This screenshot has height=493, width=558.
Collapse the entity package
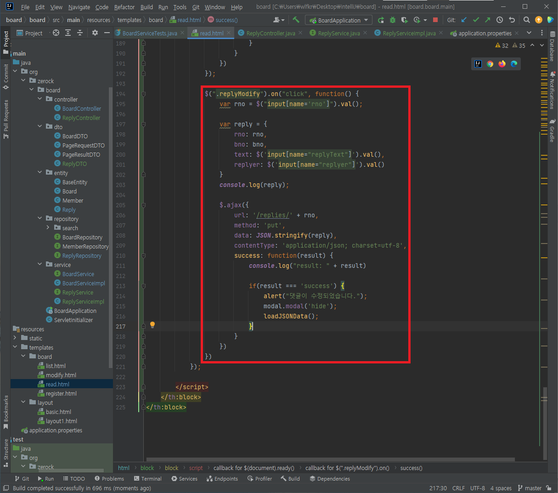[40, 173]
